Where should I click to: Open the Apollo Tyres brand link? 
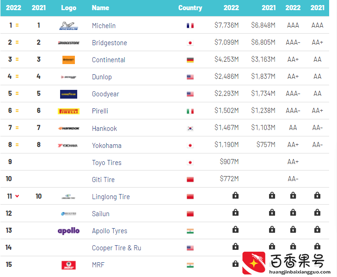pos(110,231)
